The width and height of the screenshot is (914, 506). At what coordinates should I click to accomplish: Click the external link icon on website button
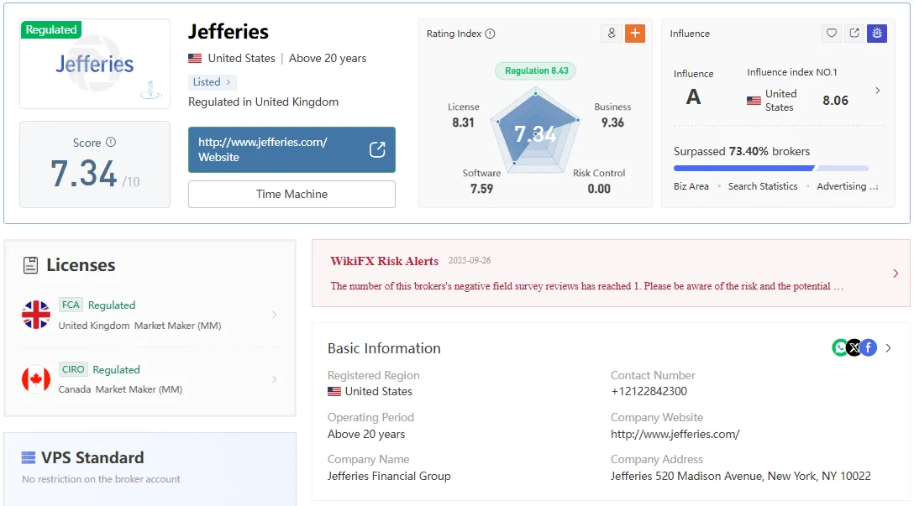tap(377, 149)
